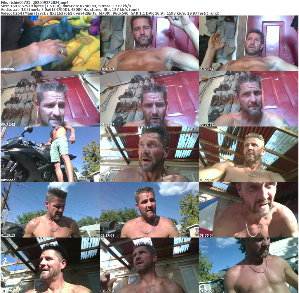Open the last thumbnail at 01:58:50
The height and width of the screenshot is (293, 299).
coord(249,265)
